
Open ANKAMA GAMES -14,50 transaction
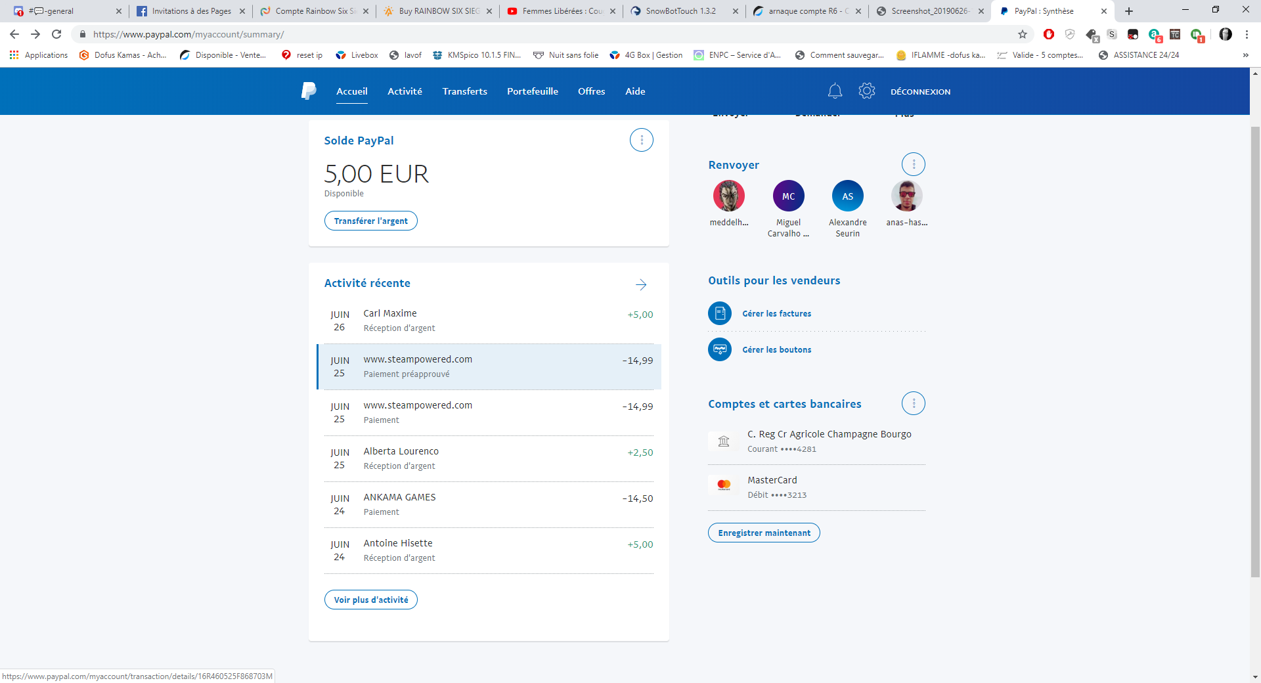point(489,504)
